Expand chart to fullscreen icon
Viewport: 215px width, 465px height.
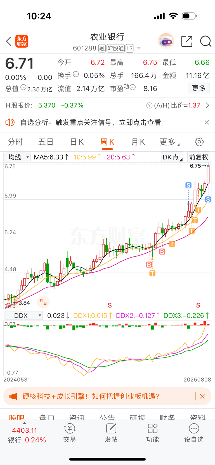43,302
